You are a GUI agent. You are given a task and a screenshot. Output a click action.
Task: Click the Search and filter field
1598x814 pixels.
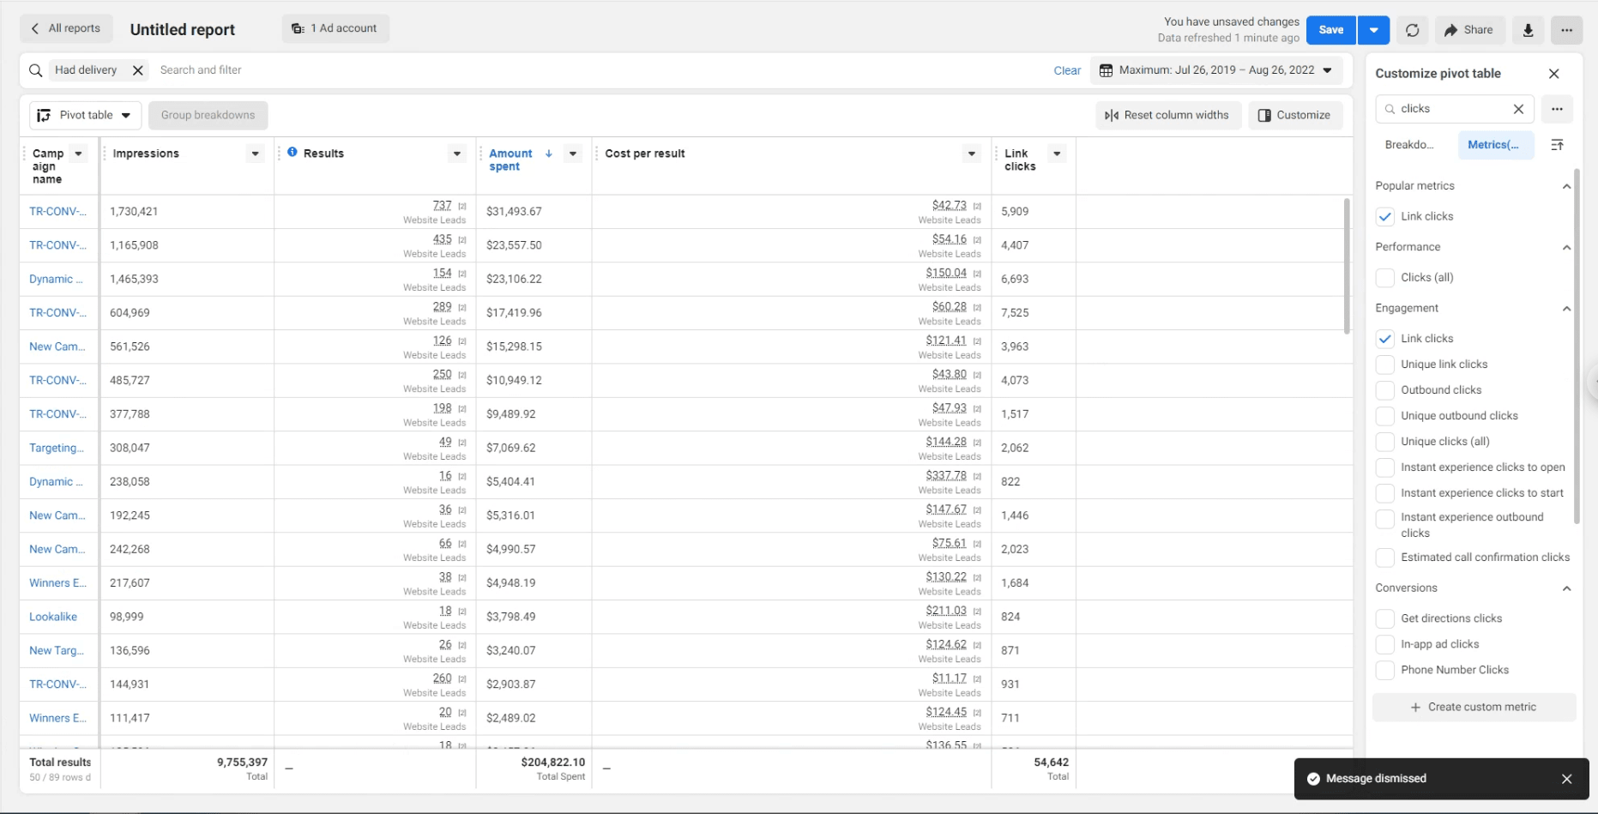600,70
